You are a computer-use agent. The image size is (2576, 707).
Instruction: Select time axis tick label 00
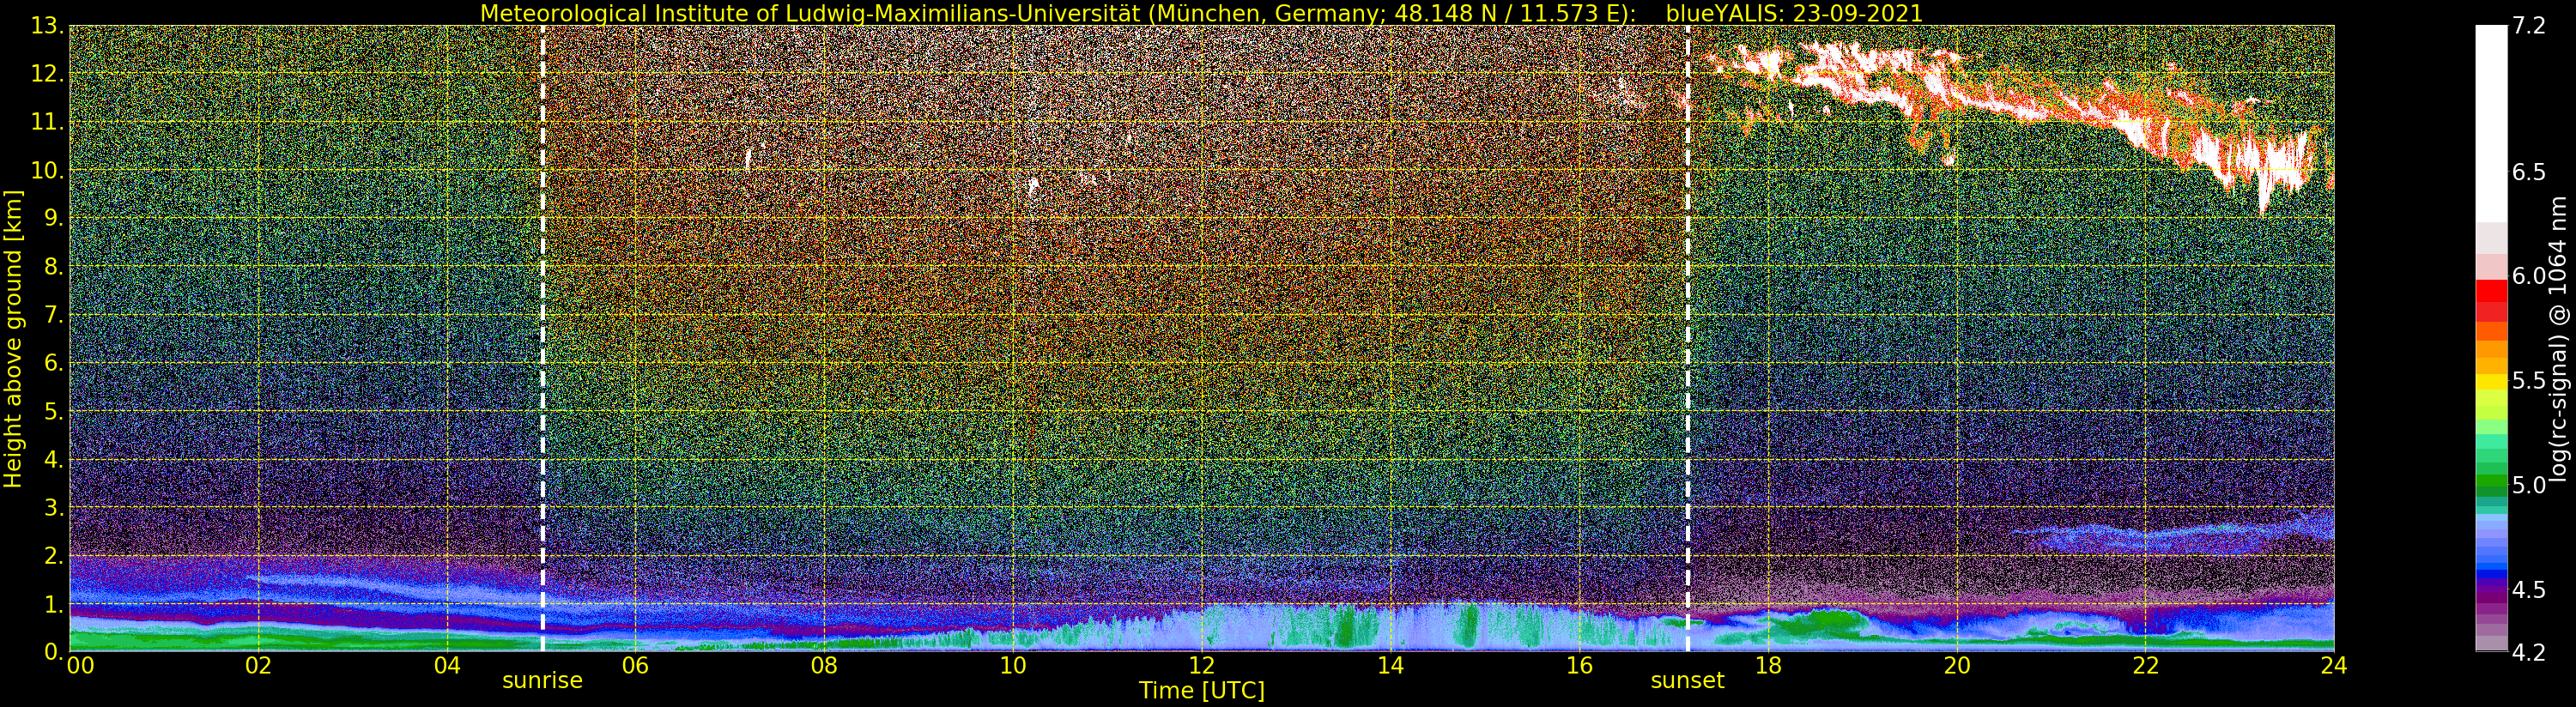(x=80, y=665)
